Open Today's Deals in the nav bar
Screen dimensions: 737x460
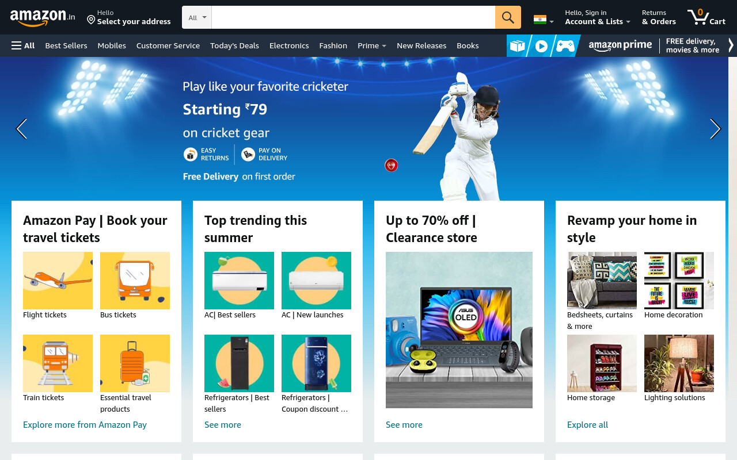coord(234,45)
